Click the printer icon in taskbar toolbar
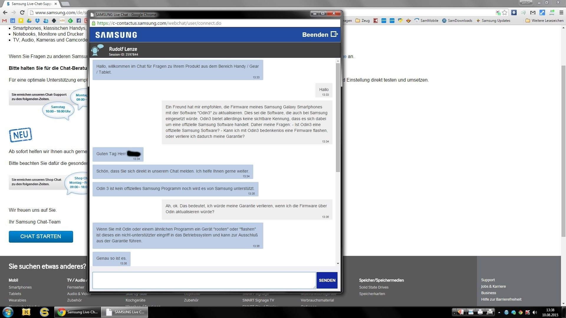Viewport: 566px width, 318px height. (480, 312)
